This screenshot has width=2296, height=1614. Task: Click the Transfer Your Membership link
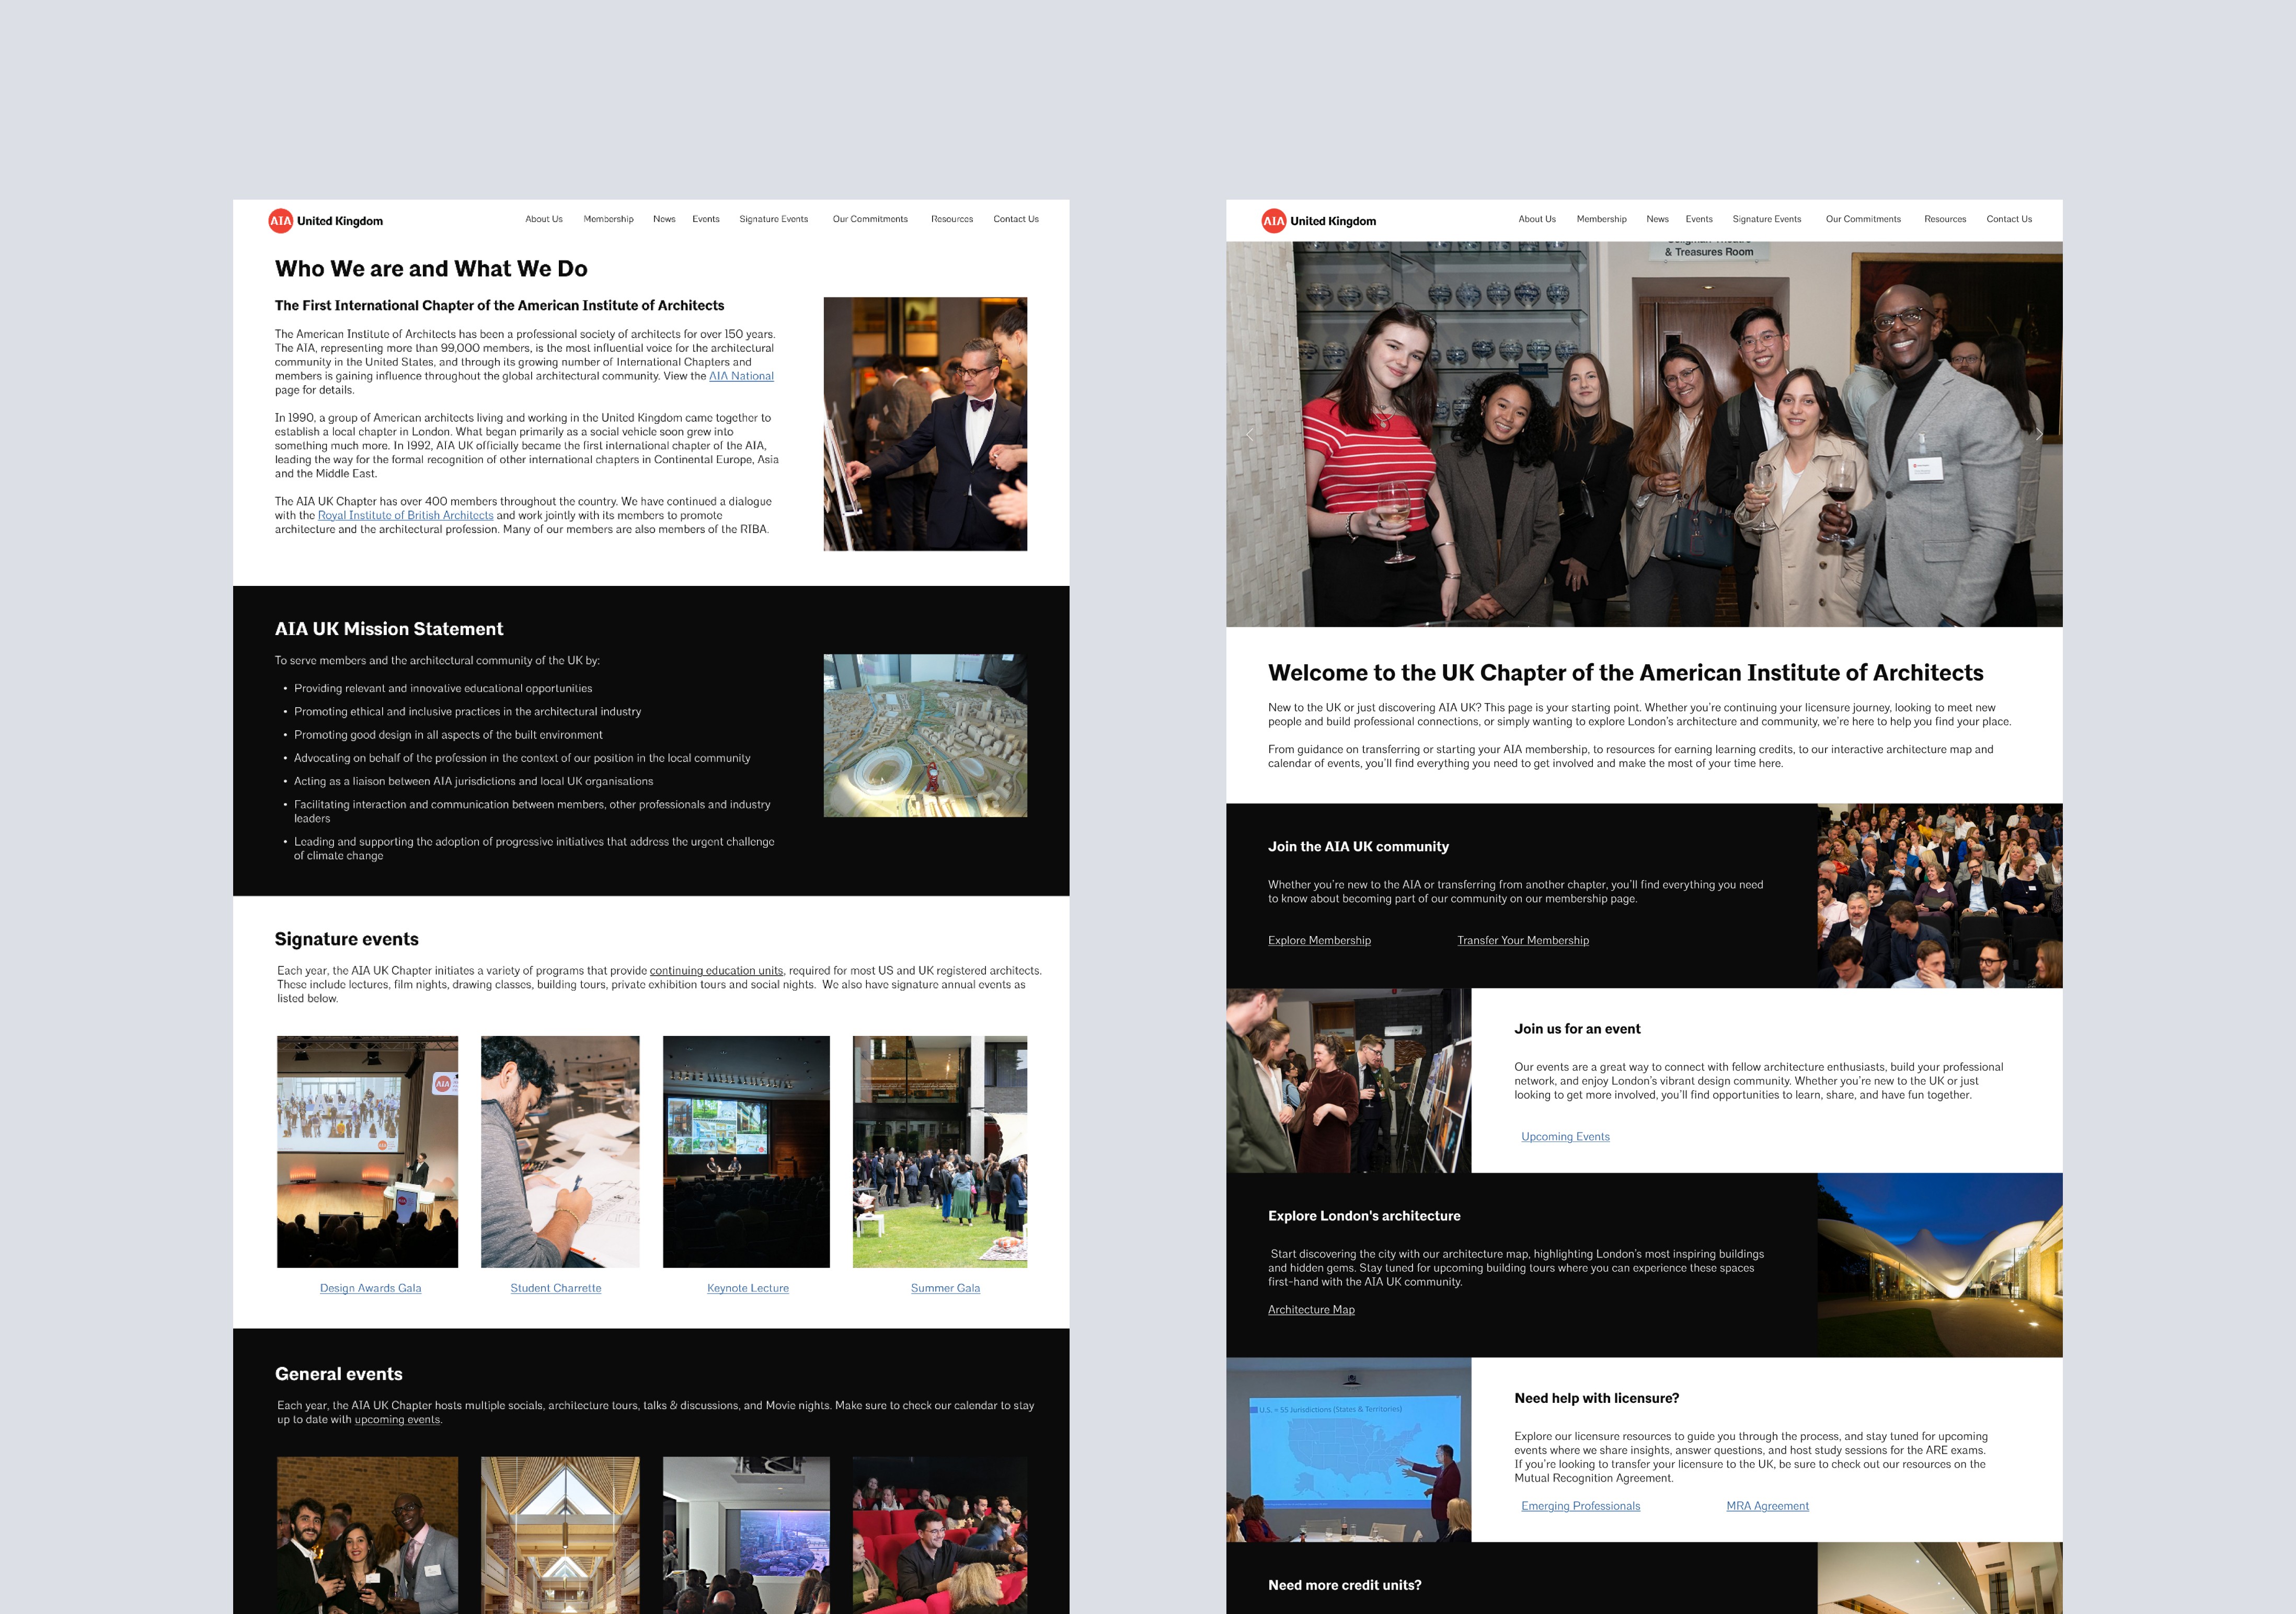[x=1522, y=940]
